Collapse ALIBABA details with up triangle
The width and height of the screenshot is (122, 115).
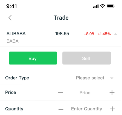116,34
